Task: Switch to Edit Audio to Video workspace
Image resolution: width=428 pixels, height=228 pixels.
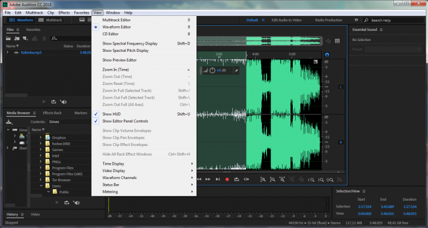Action: (288, 20)
